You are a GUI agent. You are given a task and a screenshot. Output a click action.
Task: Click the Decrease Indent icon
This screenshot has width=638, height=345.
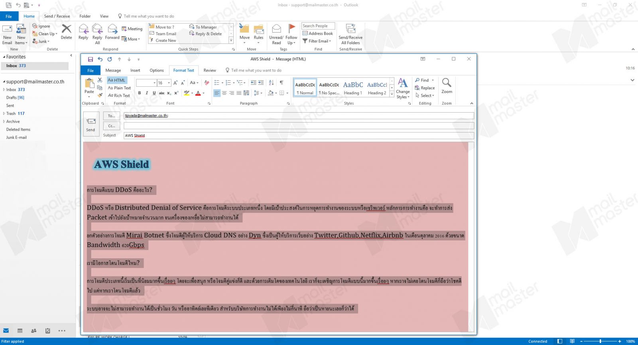pyautogui.click(x=253, y=83)
